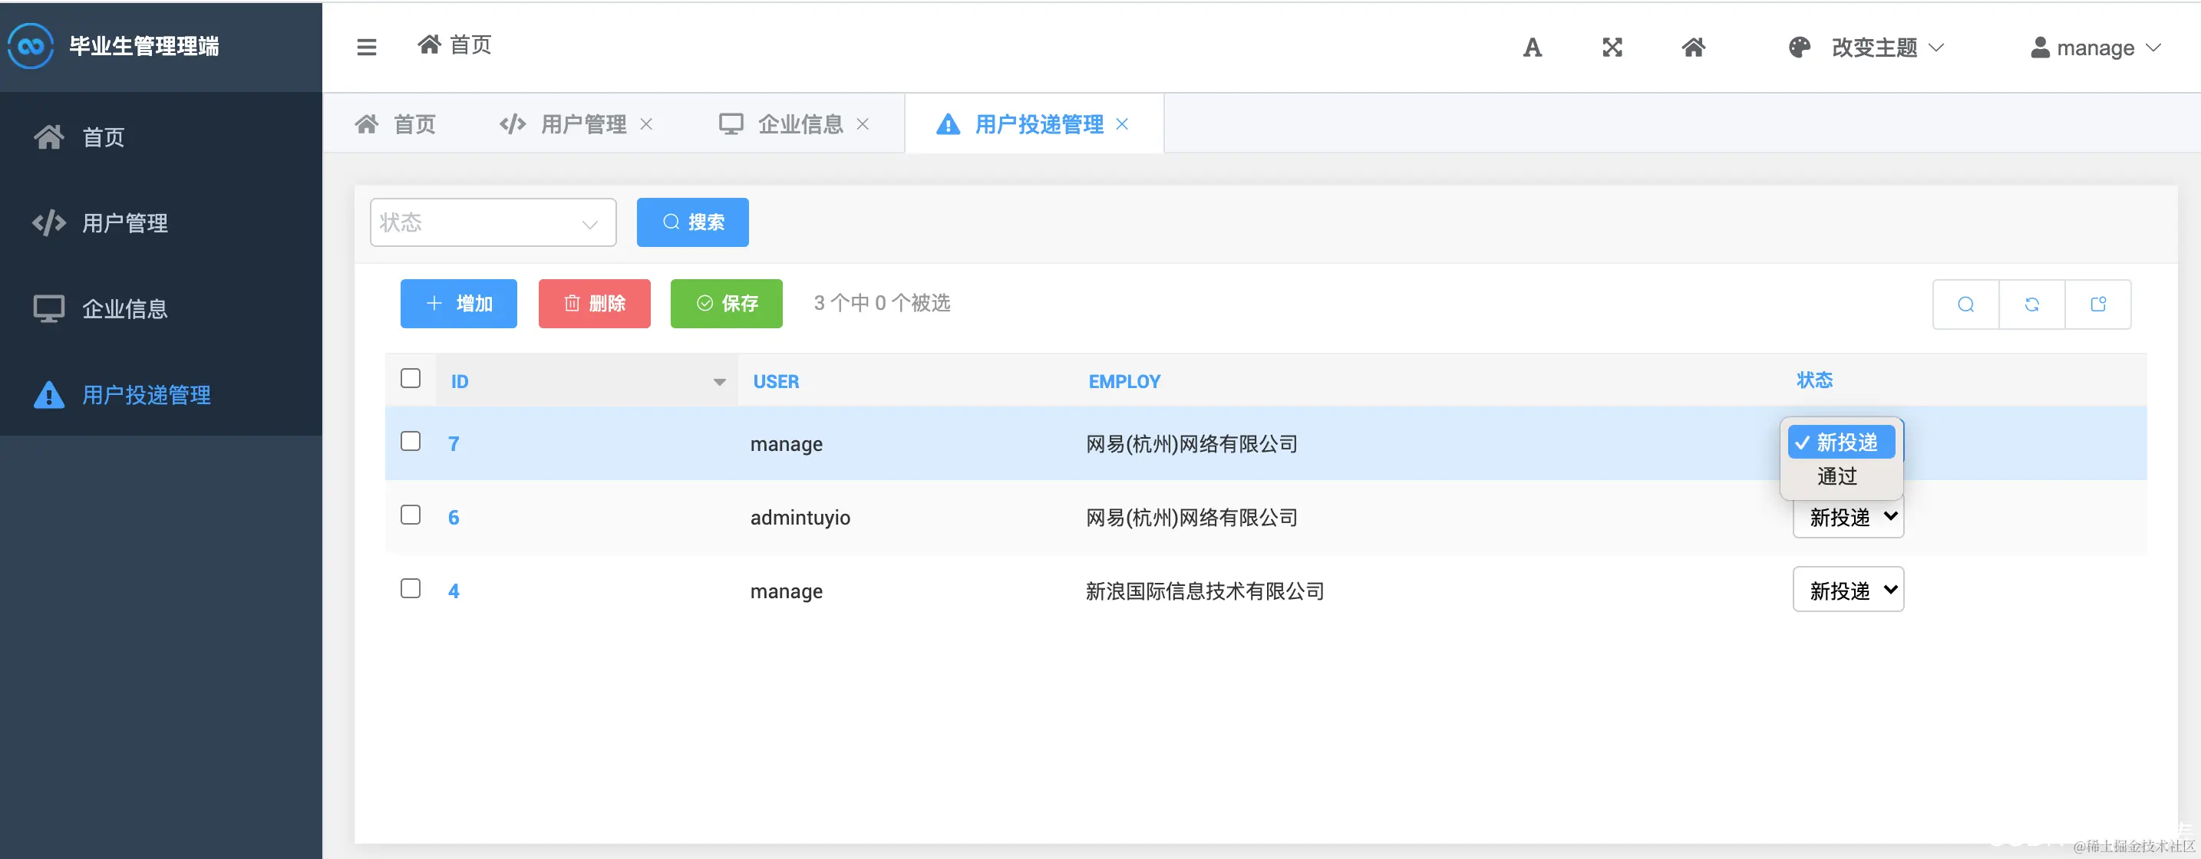Select 通过 option in open dropdown
2201x859 pixels.
pyautogui.click(x=1837, y=476)
